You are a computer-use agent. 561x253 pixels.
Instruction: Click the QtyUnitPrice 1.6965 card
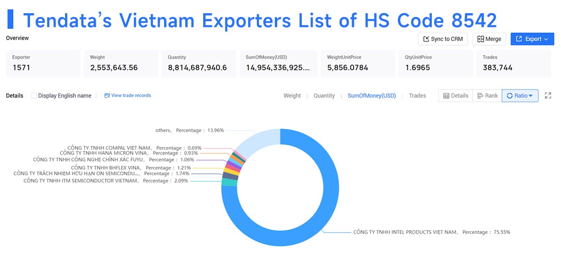436,64
